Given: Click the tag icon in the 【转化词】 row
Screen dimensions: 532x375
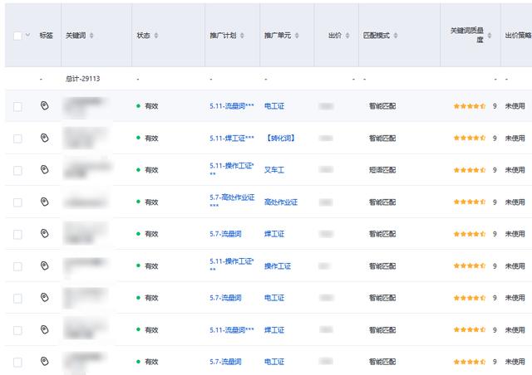Looking at the screenshot, I should (44, 138).
